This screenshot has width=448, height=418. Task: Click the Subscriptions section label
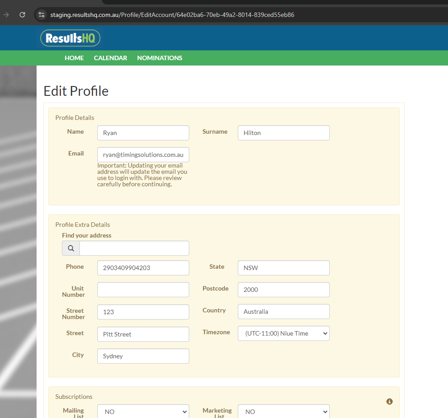[x=74, y=397]
